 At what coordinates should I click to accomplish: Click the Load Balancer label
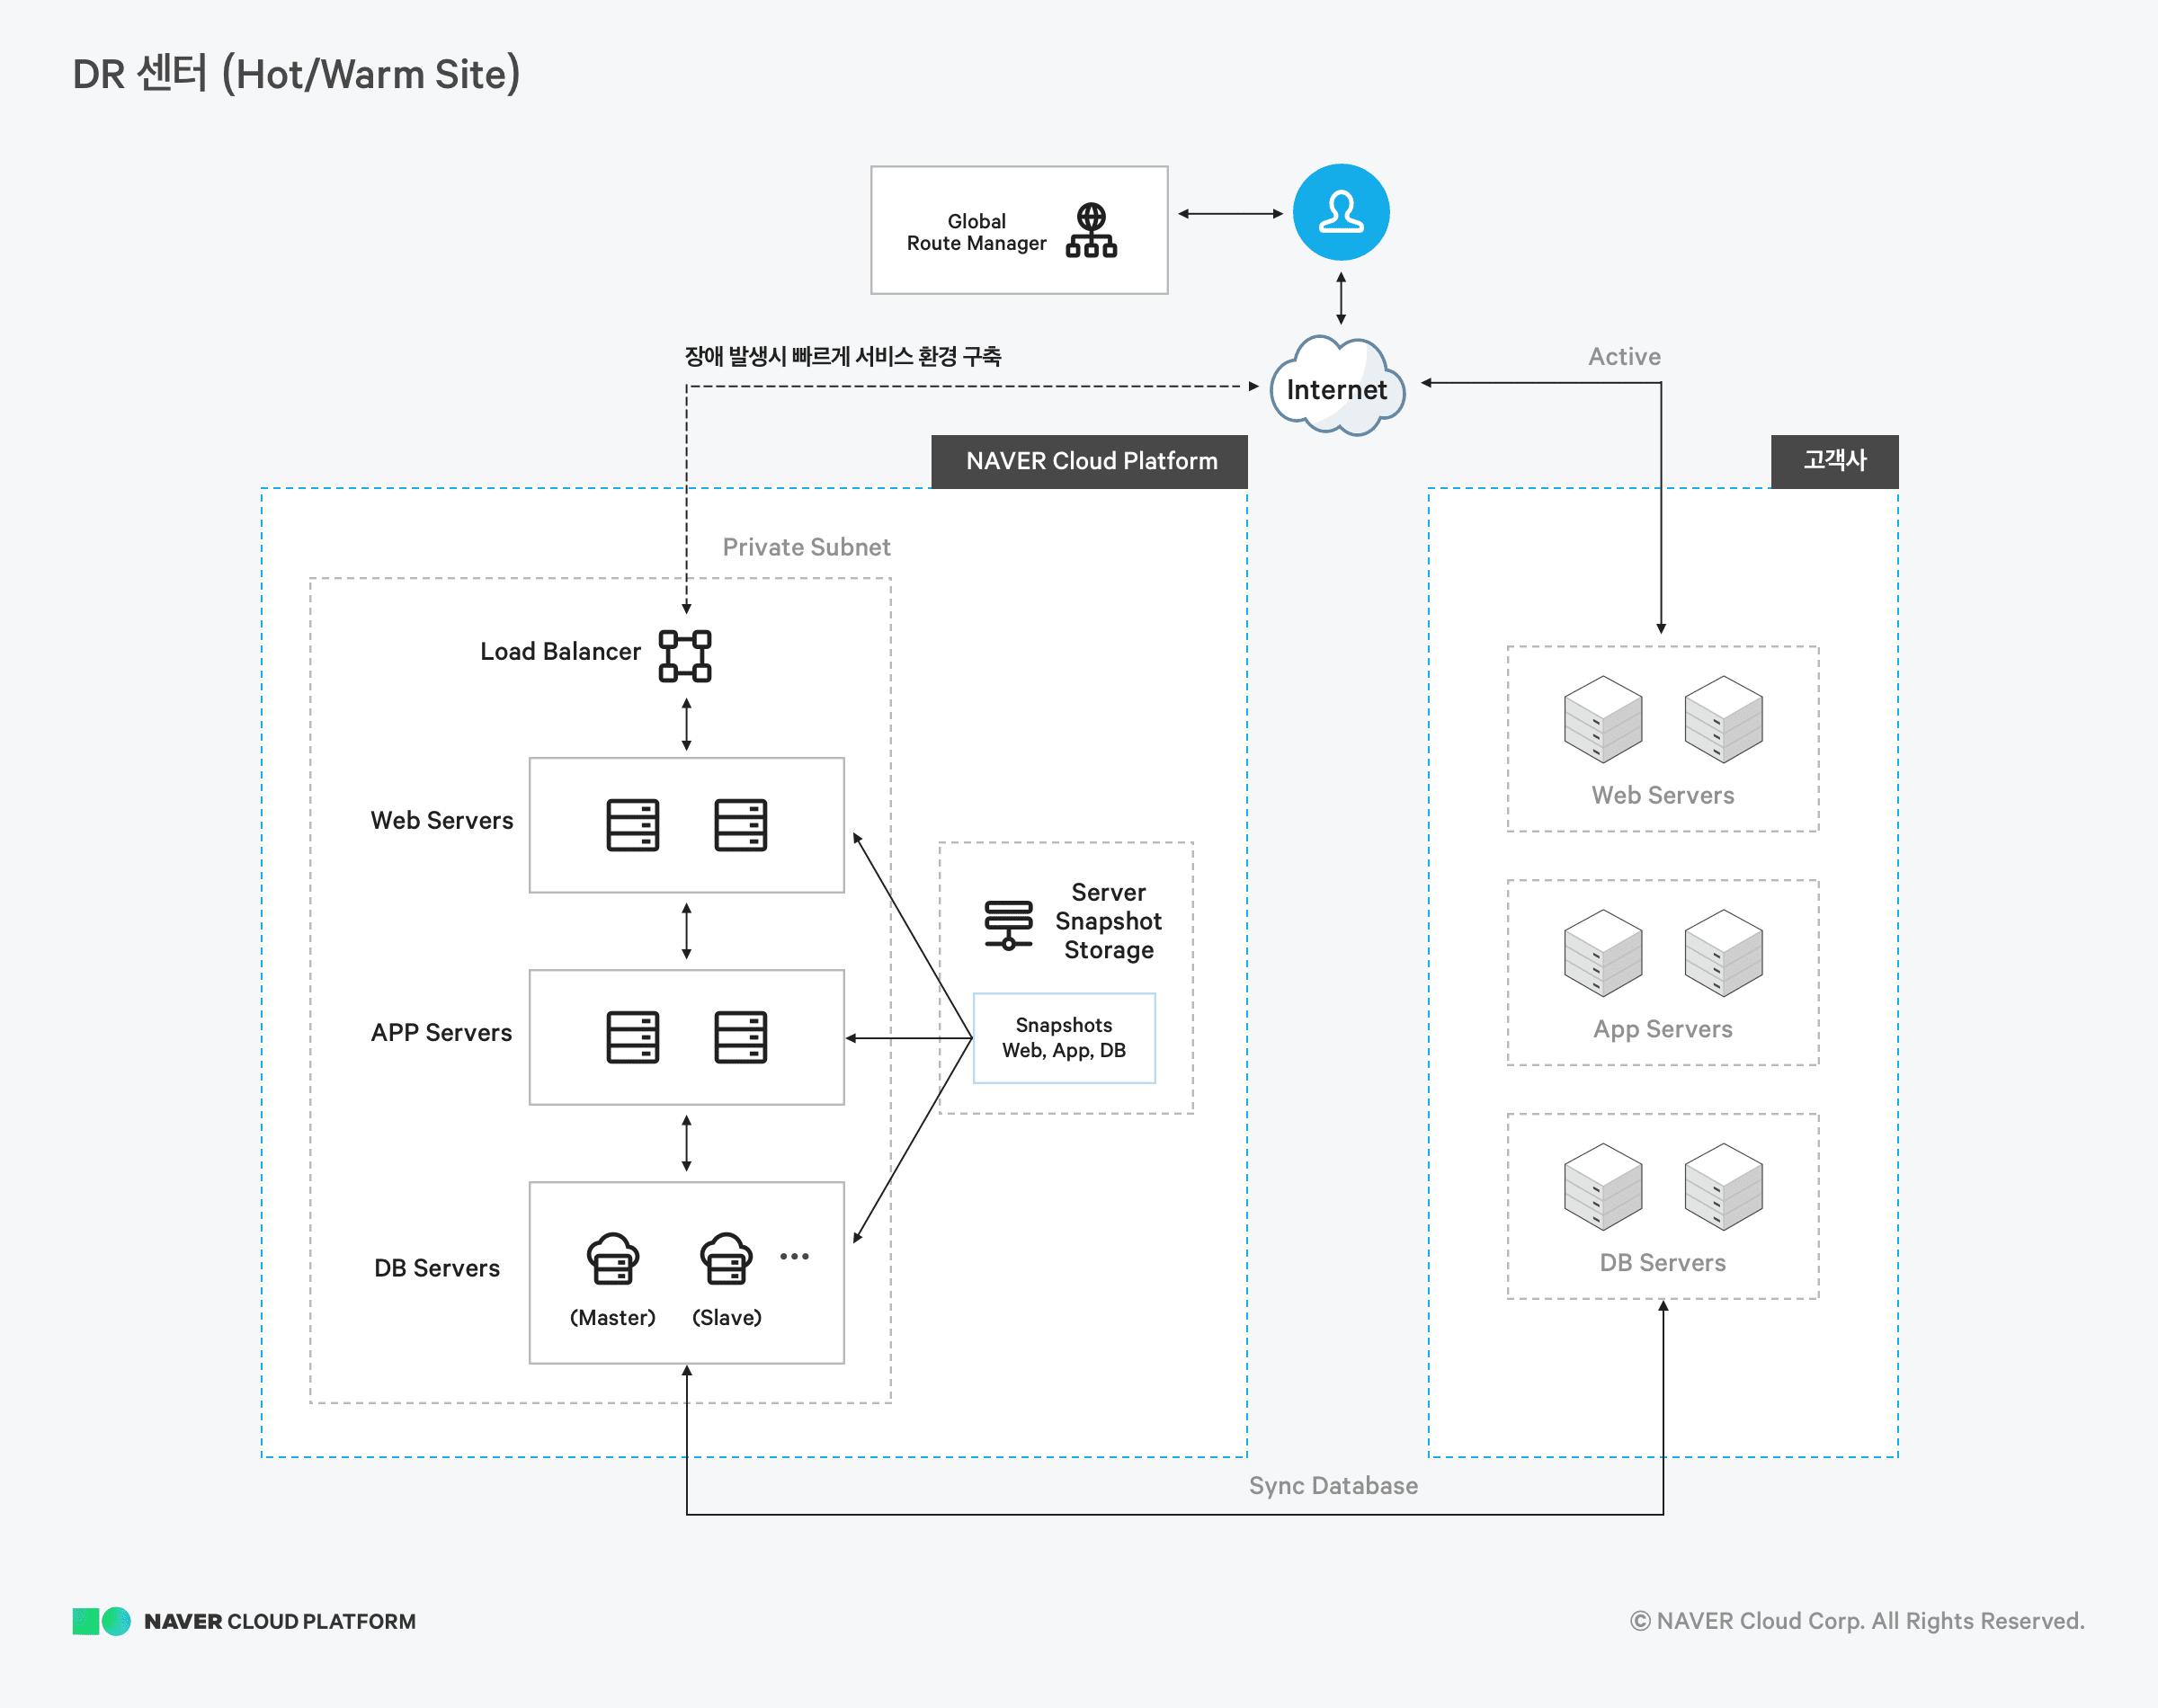tap(560, 651)
